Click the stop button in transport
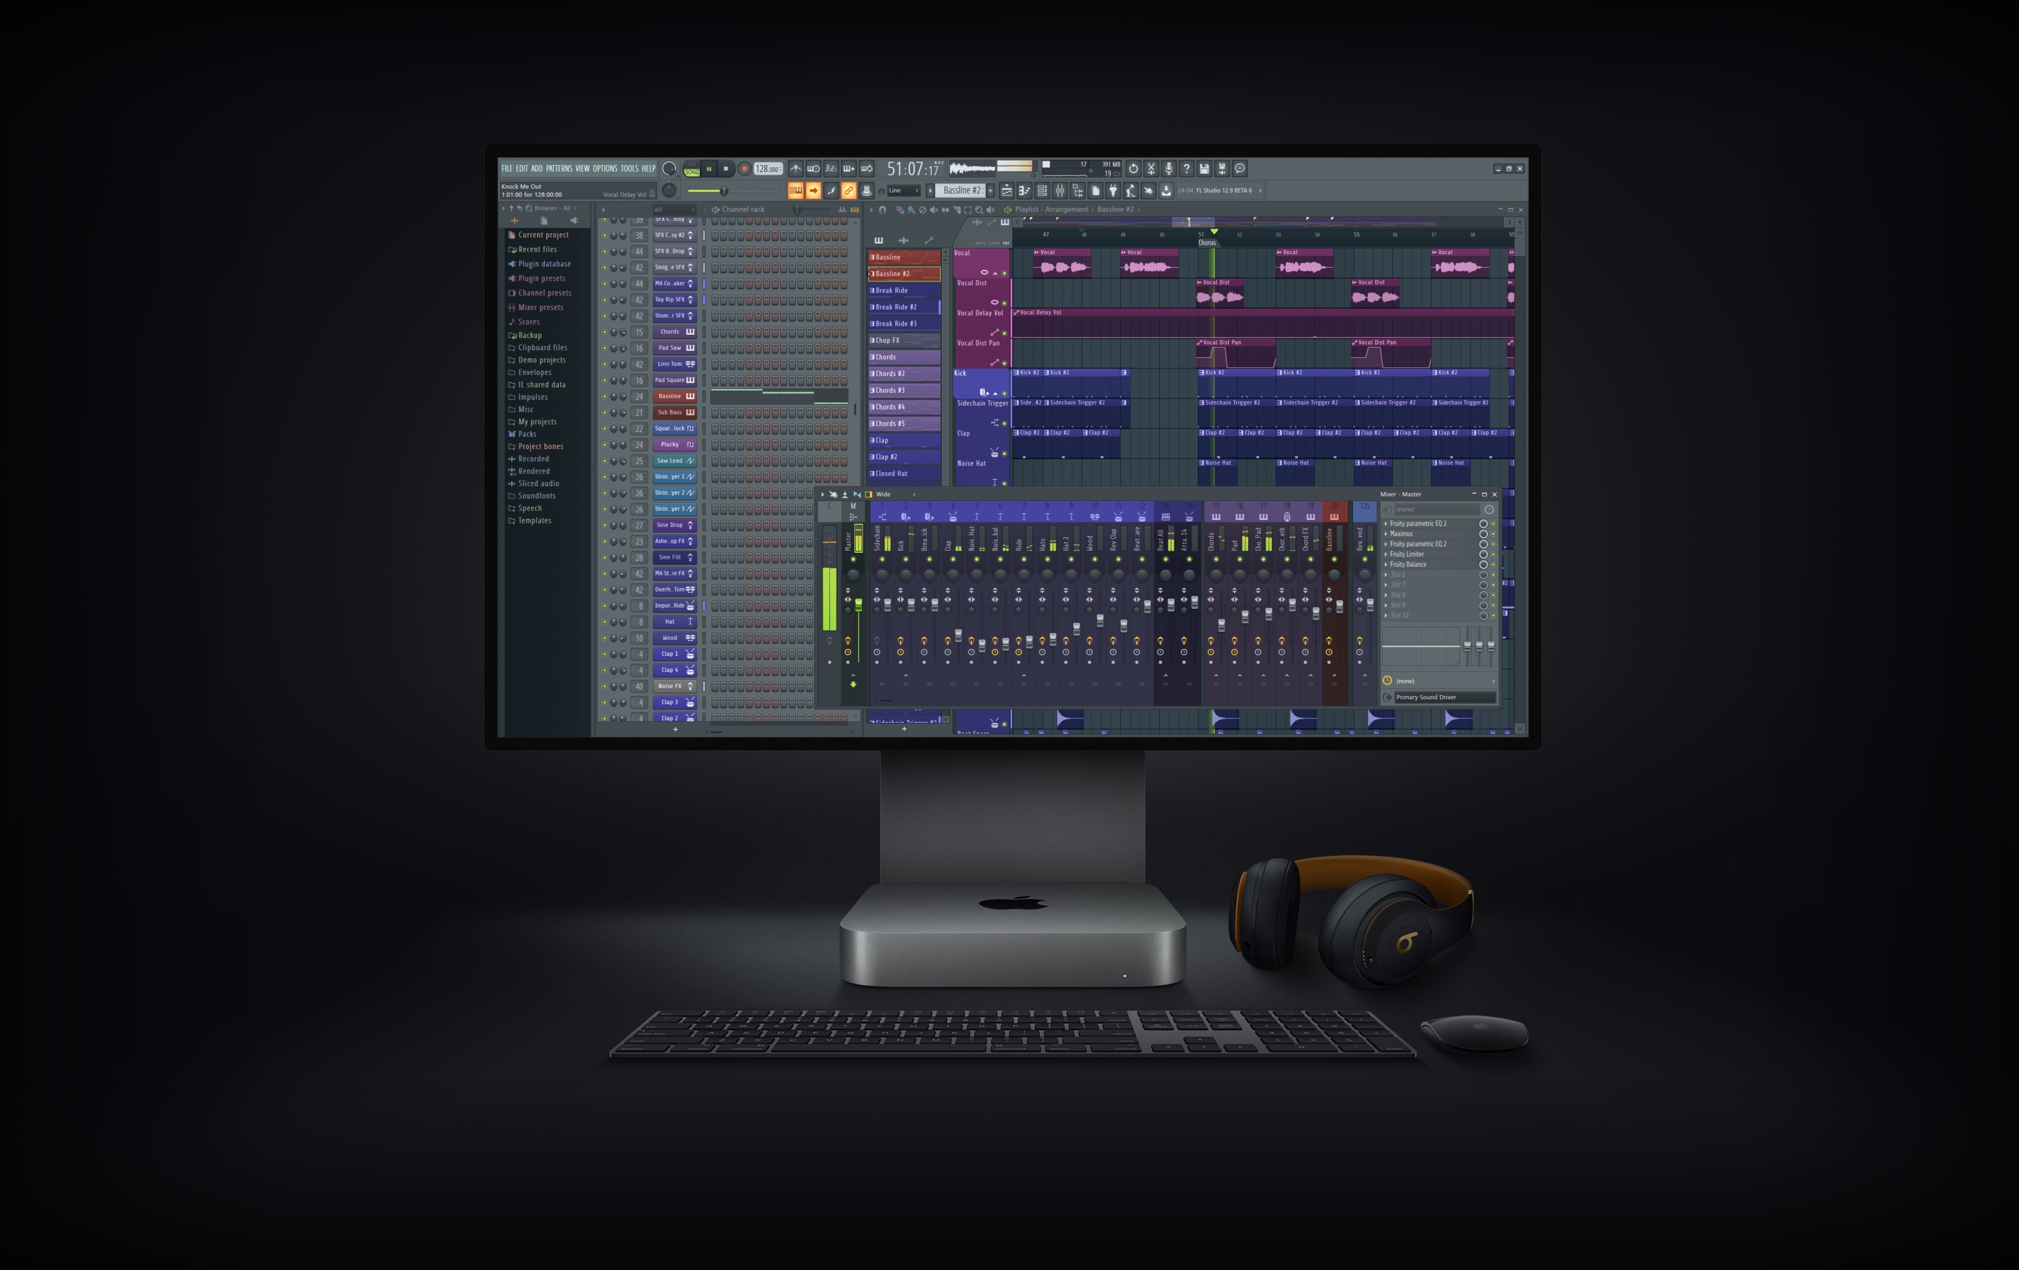This screenshot has height=1270, width=2019. pos(726,169)
